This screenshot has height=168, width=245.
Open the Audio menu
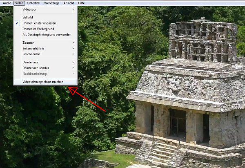click(x=7, y=3)
